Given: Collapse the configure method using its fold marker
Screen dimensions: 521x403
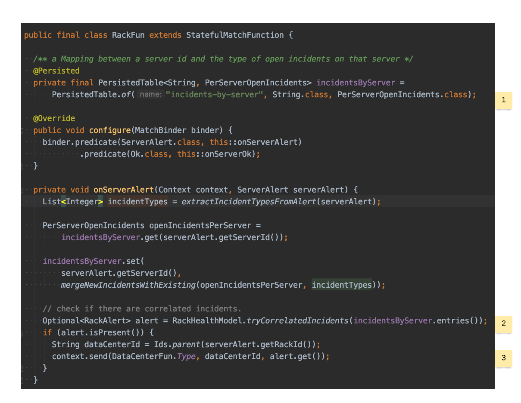Looking at the screenshot, I should (x=22, y=130).
